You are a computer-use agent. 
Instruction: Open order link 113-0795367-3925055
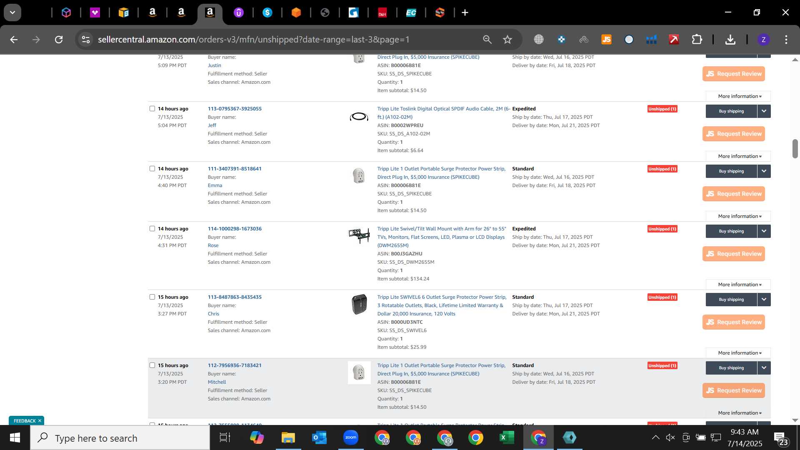235,109
